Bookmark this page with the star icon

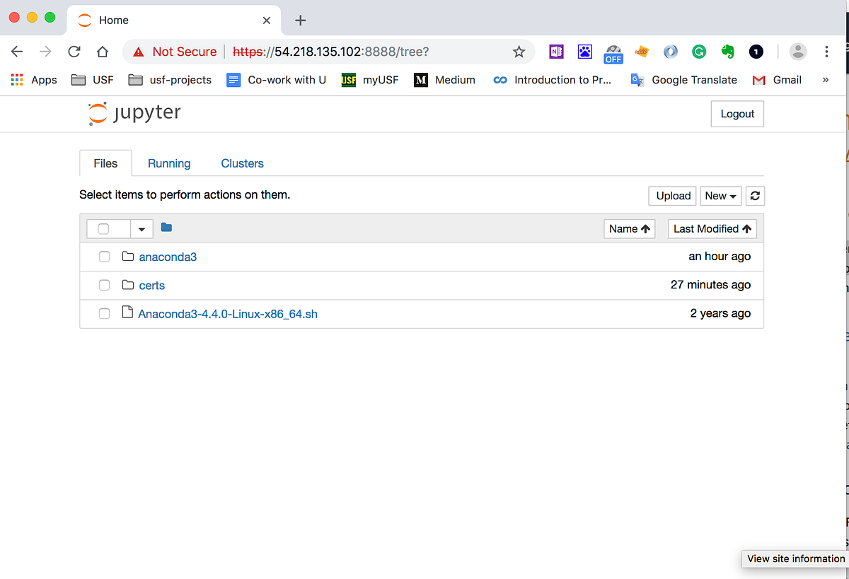tap(519, 52)
